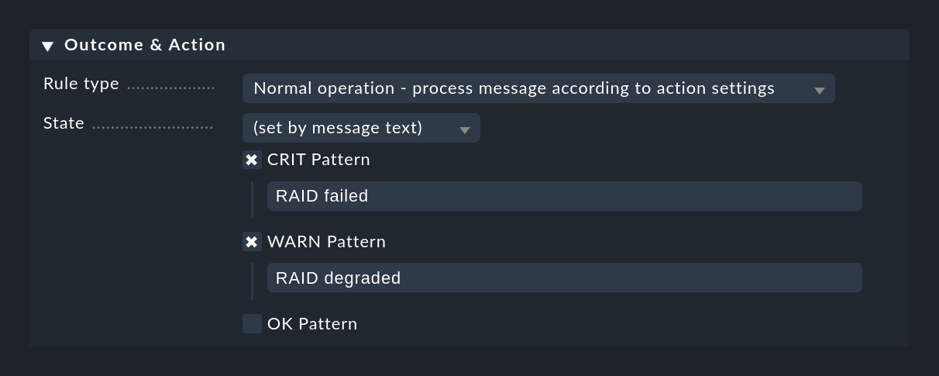Click the vertical indent bar beside RAID failed
Viewport: 939px width, 376px height.
[x=252, y=200]
